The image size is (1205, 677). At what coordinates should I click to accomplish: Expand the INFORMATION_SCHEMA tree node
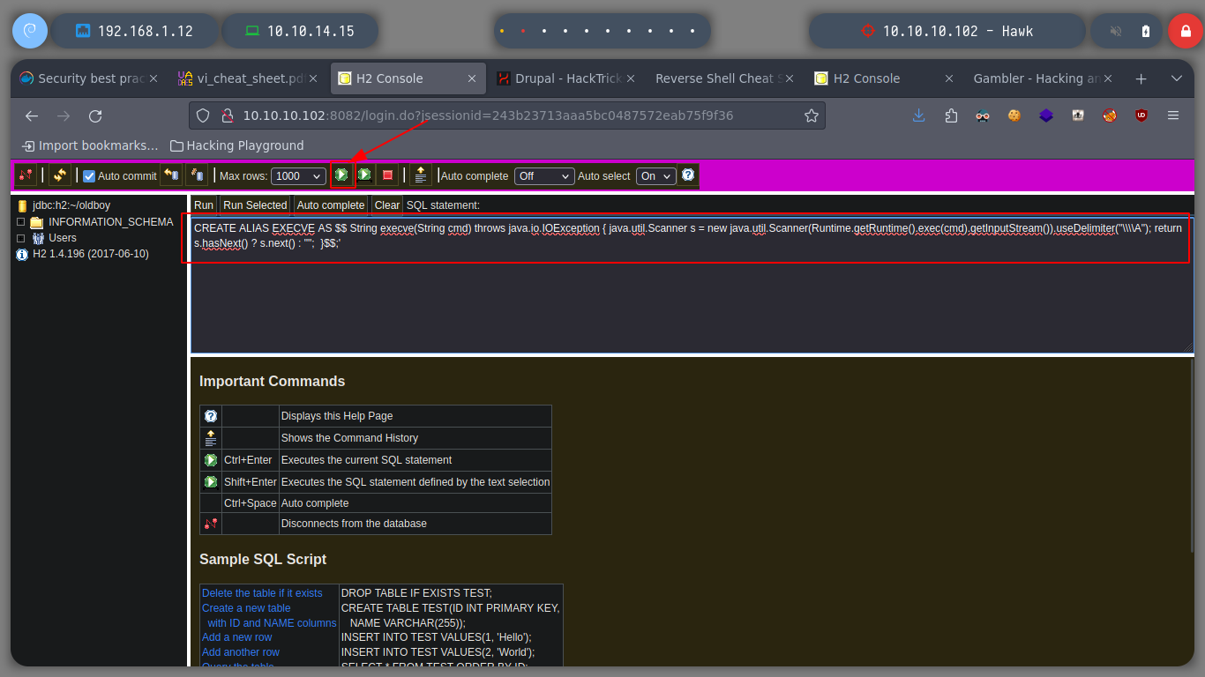(21, 222)
